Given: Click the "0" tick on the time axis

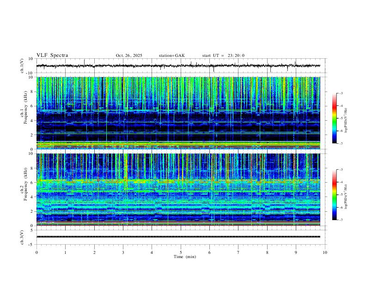Looking at the screenshot, I should click(37, 252).
